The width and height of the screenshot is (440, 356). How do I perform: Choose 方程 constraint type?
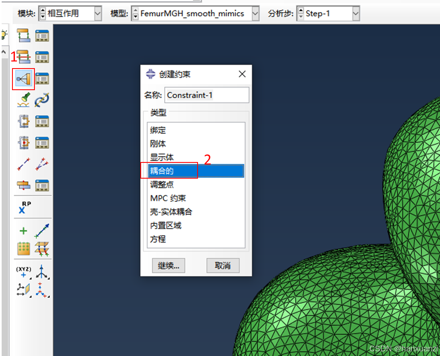(x=196, y=239)
